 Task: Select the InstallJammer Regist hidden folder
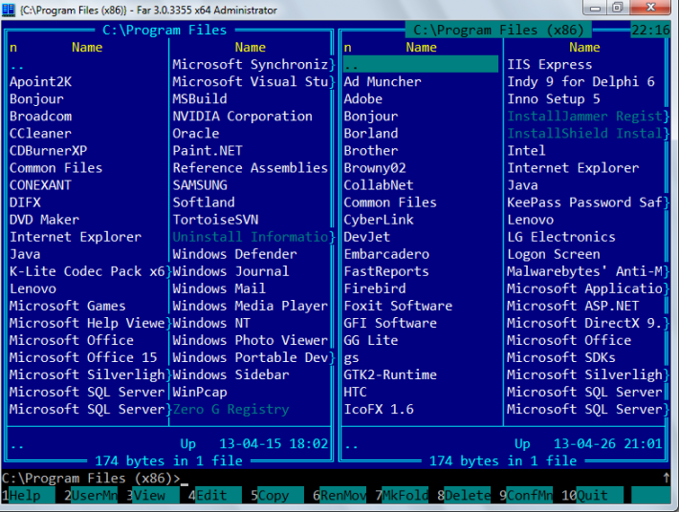tap(585, 117)
